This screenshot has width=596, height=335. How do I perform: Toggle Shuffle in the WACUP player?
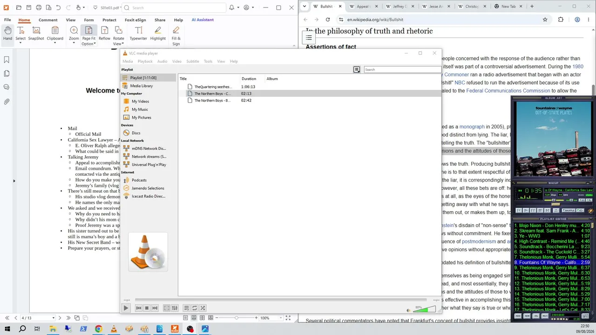(569, 210)
